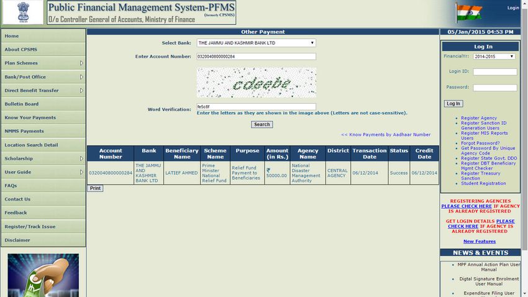528x297 pixels.
Task: Open Know Payments by Aadhaar Number link
Action: click(x=386, y=134)
